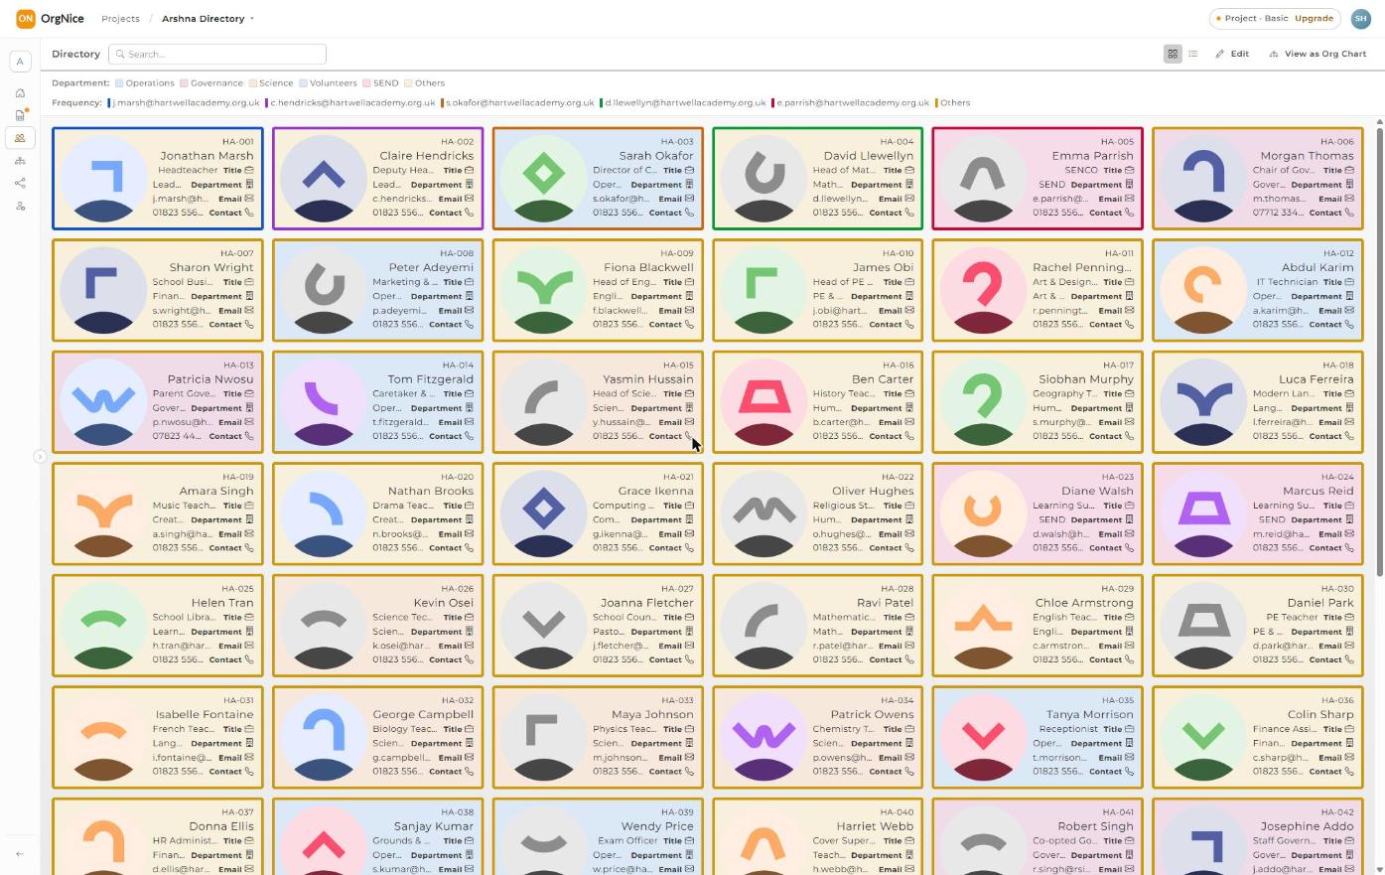Screen dimensions: 1385x875
Task: Filter by Others department legend
Action: (x=424, y=83)
